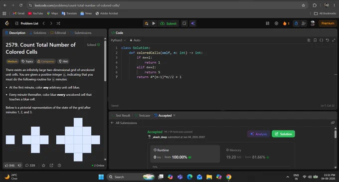Reset code to default with revert icon
This screenshot has width=339, height=182.
(x=328, y=40)
